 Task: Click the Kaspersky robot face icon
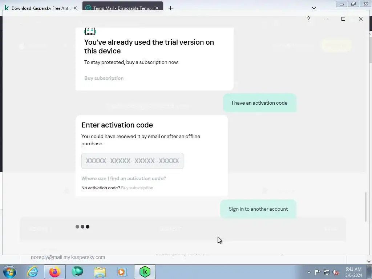tap(90, 31)
